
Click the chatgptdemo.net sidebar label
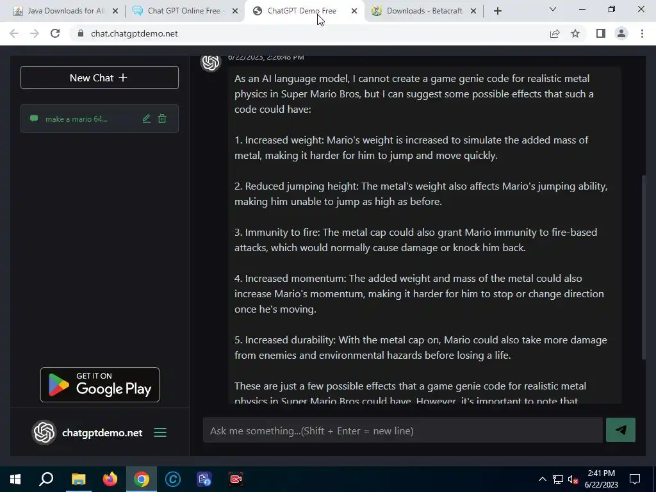tap(102, 432)
